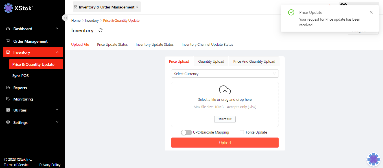Open the Inventory & Order Management module switcher
Viewport: 383px width, 168px height.
pos(107,7)
